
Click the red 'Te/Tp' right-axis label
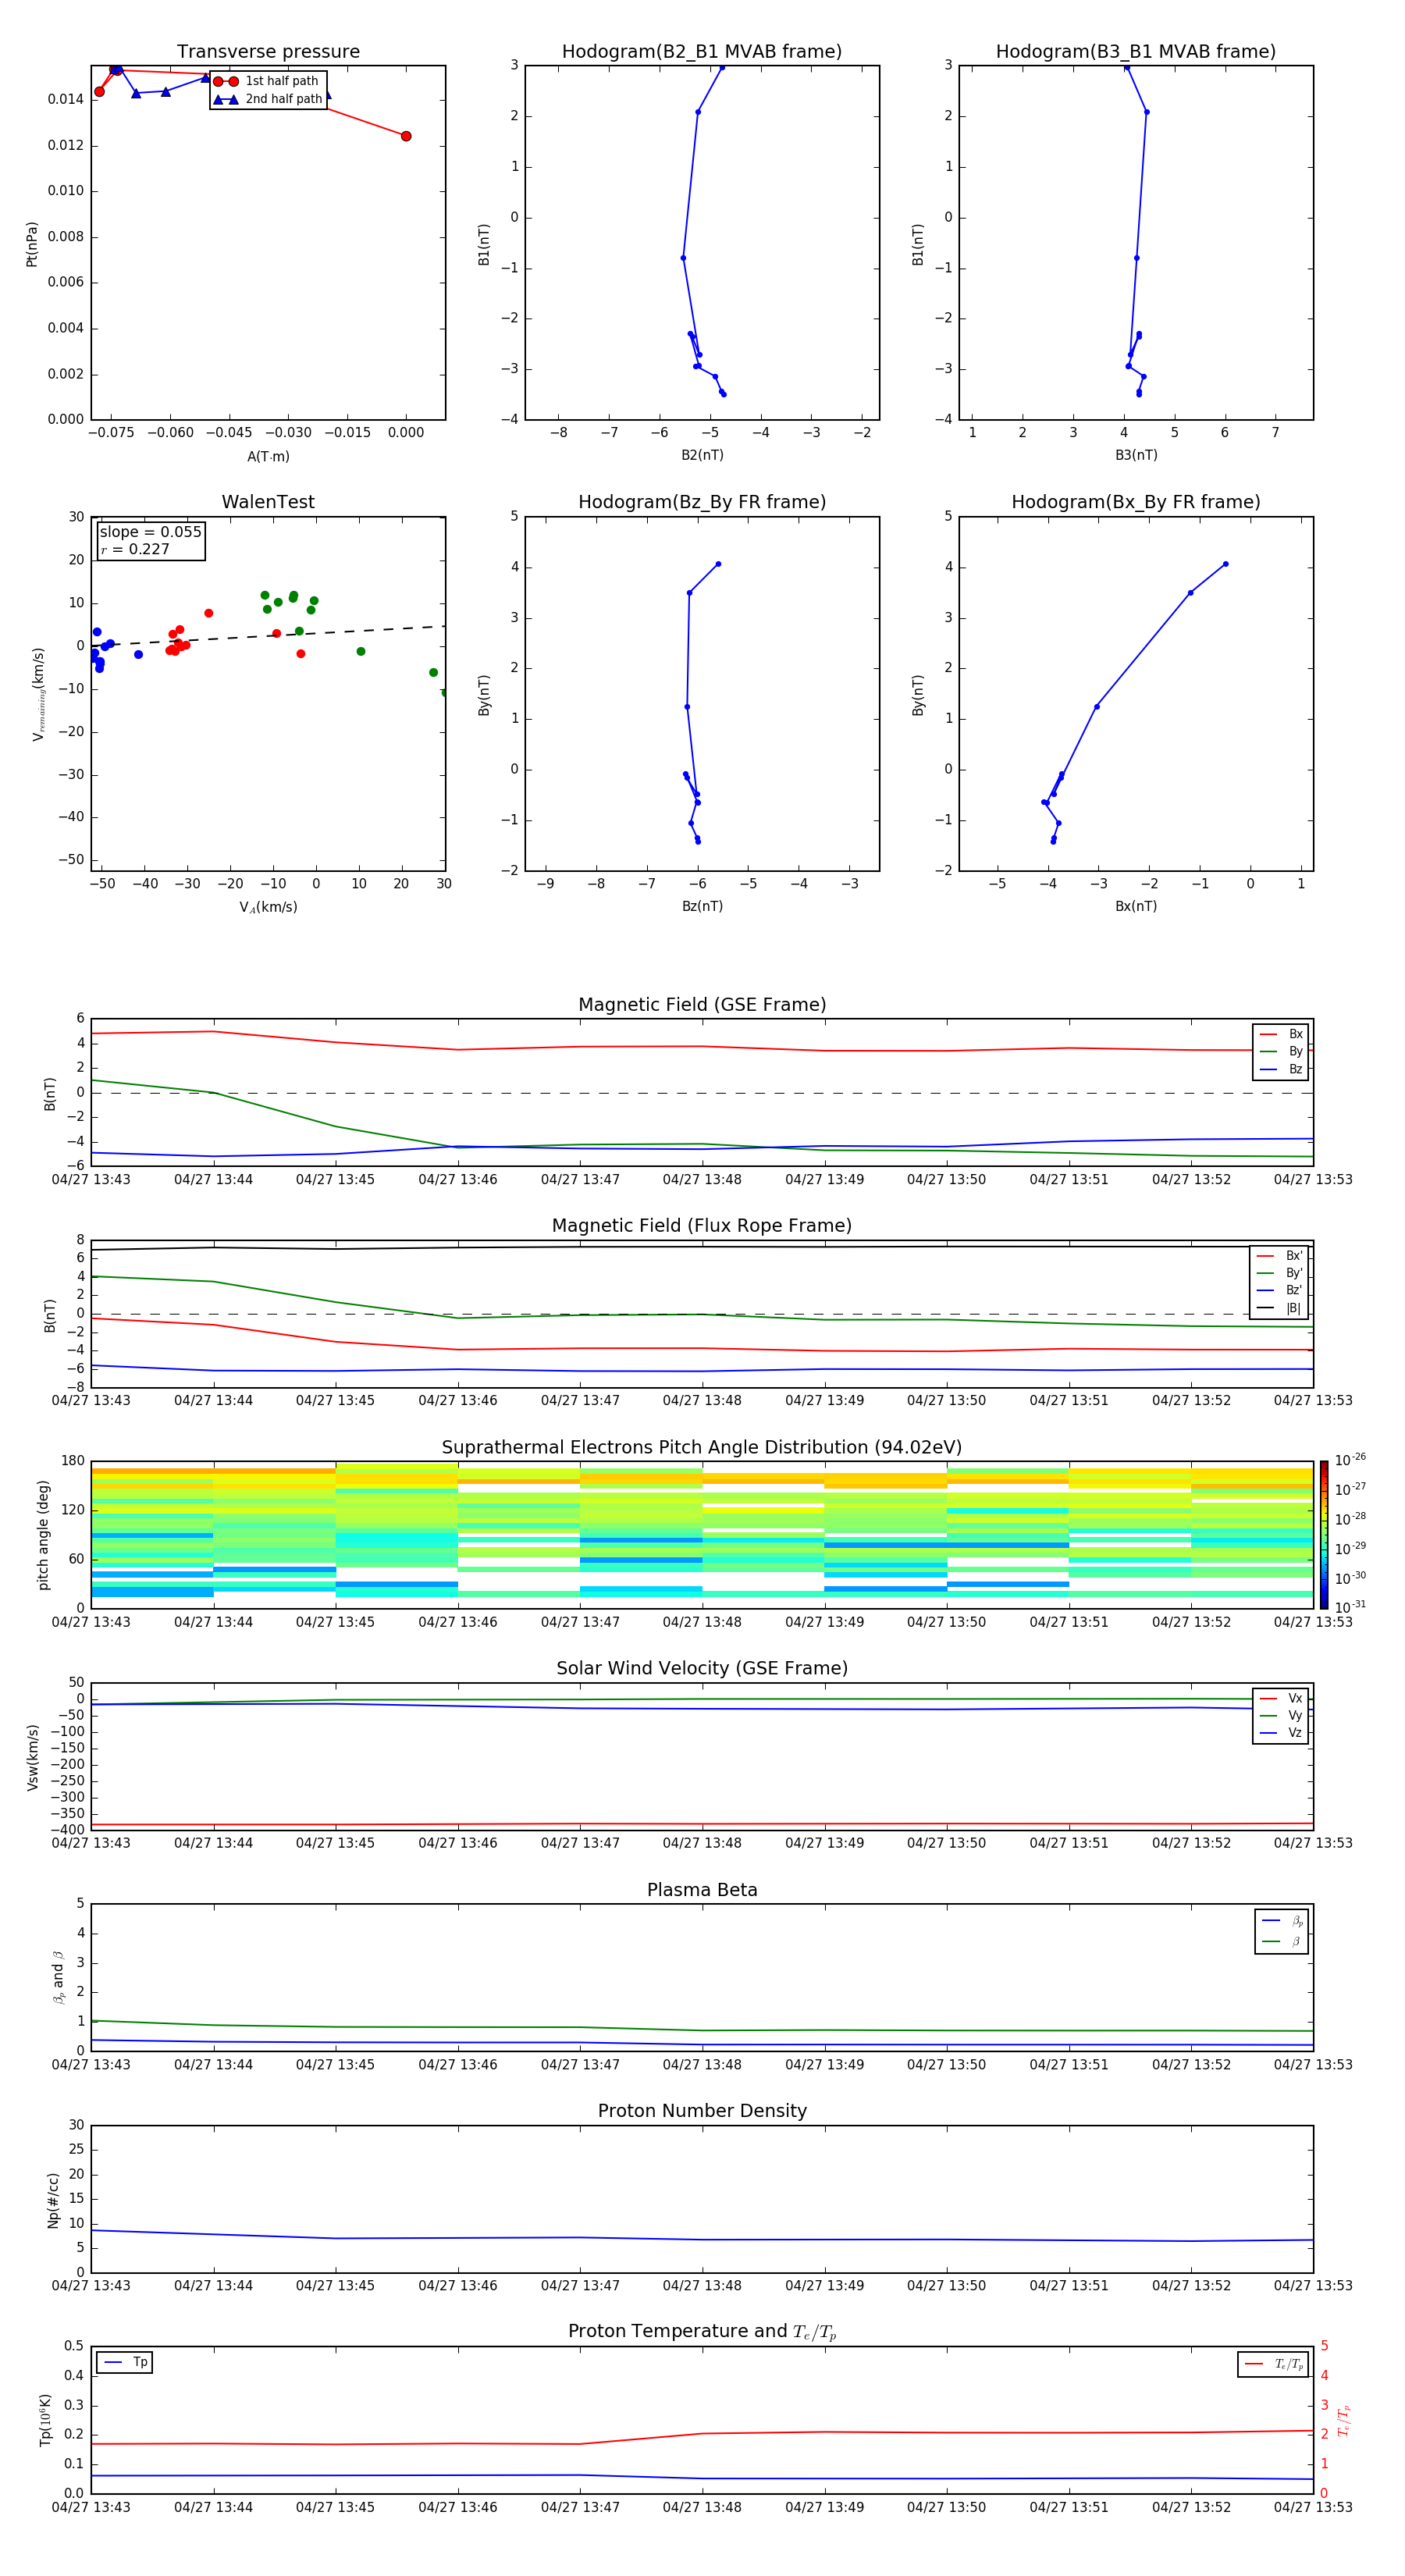(1343, 2420)
